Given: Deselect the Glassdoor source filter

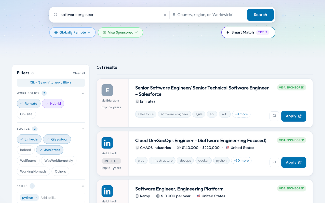Looking at the screenshot, I should pyautogui.click(x=57, y=139).
